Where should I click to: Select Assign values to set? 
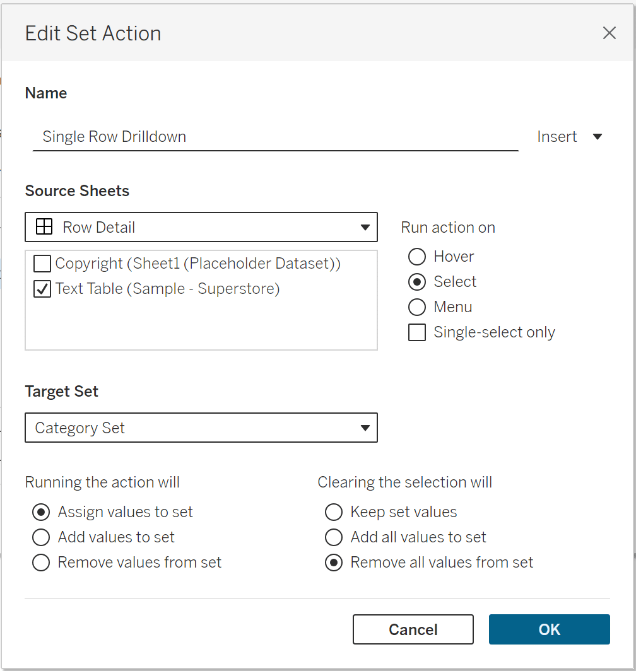[41, 512]
